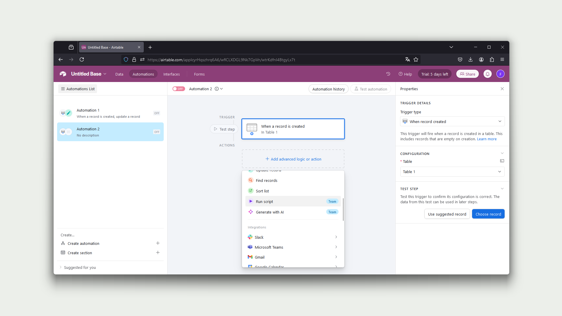Open Automation history
Screen dimensions: 562x316
click(329, 89)
